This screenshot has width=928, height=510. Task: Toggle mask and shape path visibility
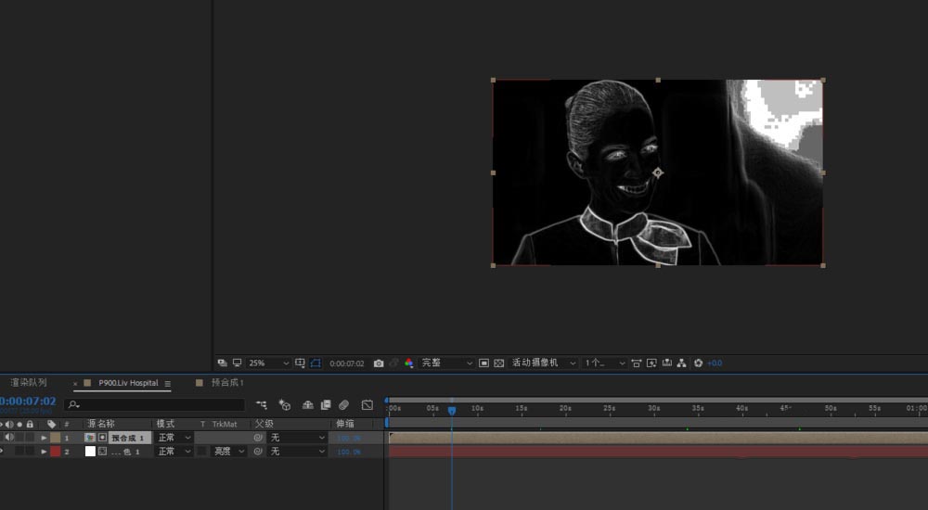(316, 363)
